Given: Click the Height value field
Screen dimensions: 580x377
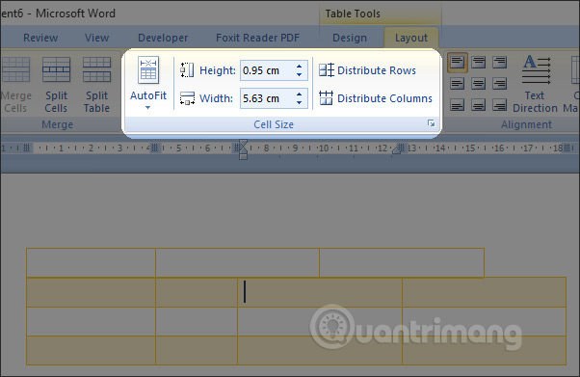Looking at the screenshot, I should click(x=267, y=70).
